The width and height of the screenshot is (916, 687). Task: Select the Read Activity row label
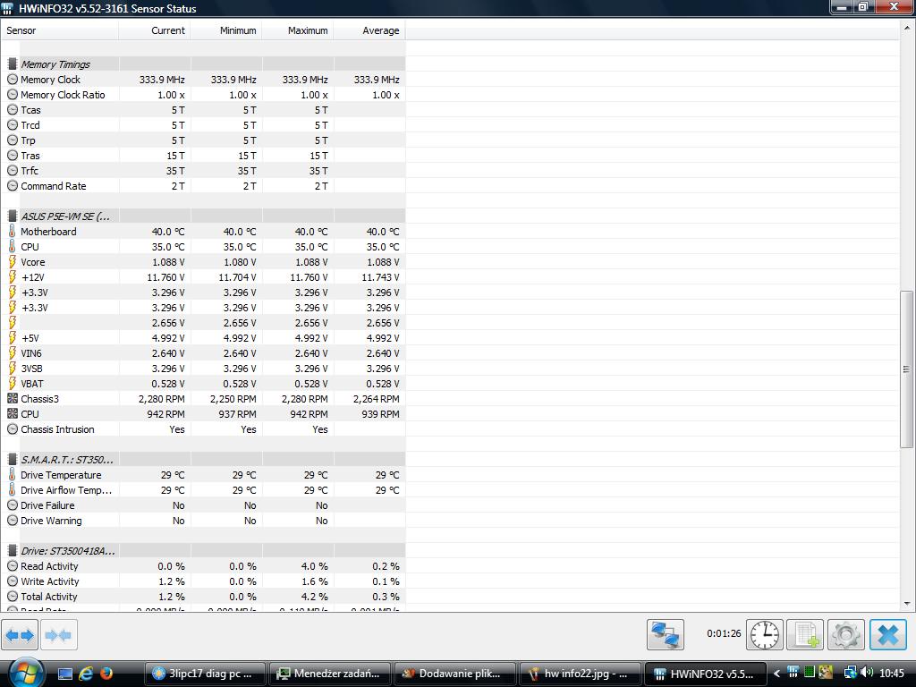(x=49, y=566)
